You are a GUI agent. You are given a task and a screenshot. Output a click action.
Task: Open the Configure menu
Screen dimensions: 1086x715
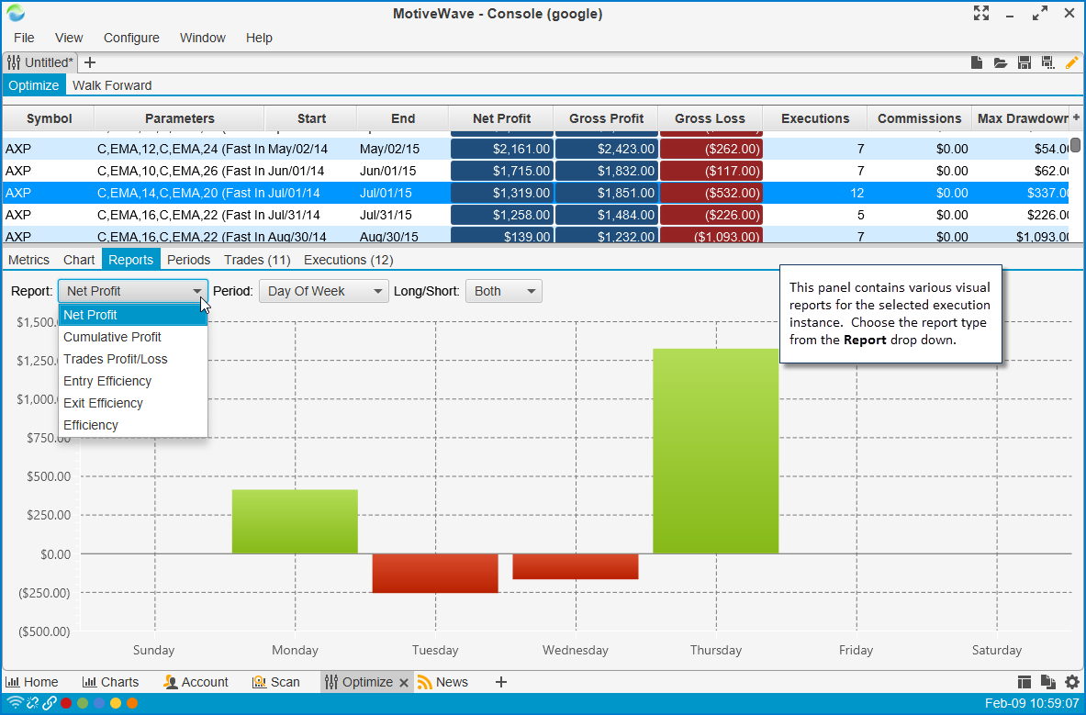[131, 38]
